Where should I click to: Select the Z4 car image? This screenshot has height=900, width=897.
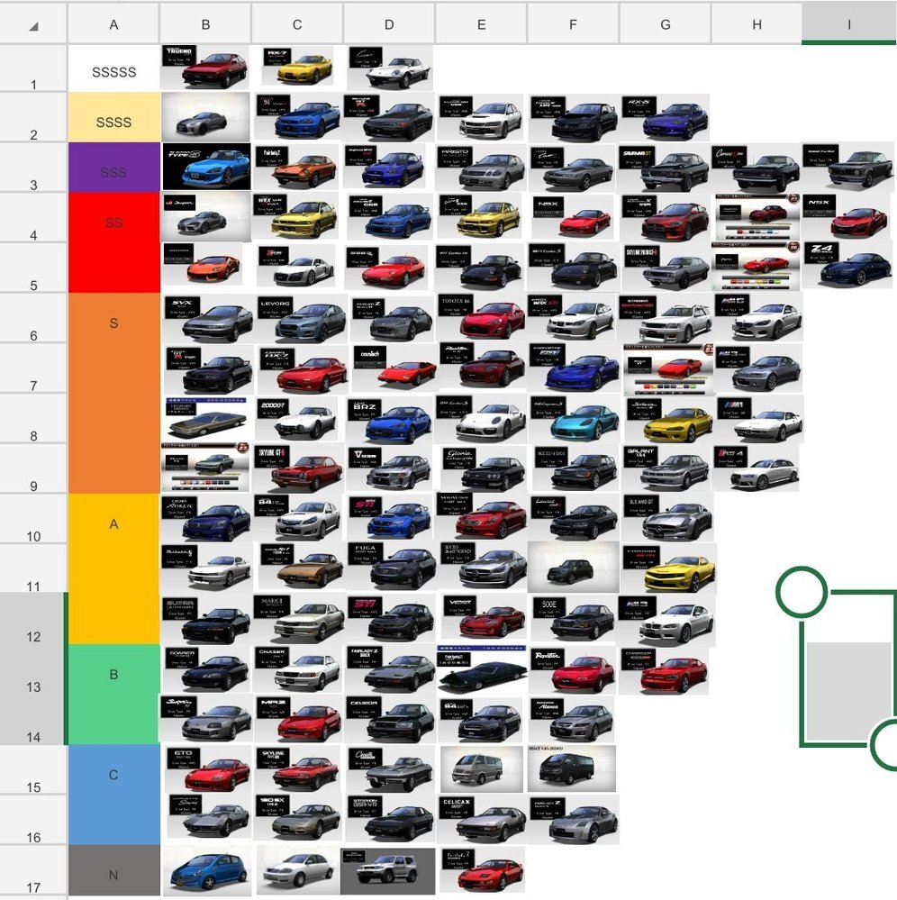(847, 263)
